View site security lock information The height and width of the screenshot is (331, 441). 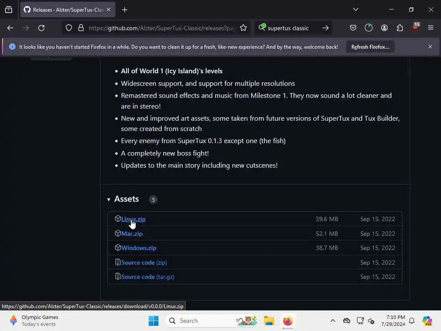[x=81, y=28]
